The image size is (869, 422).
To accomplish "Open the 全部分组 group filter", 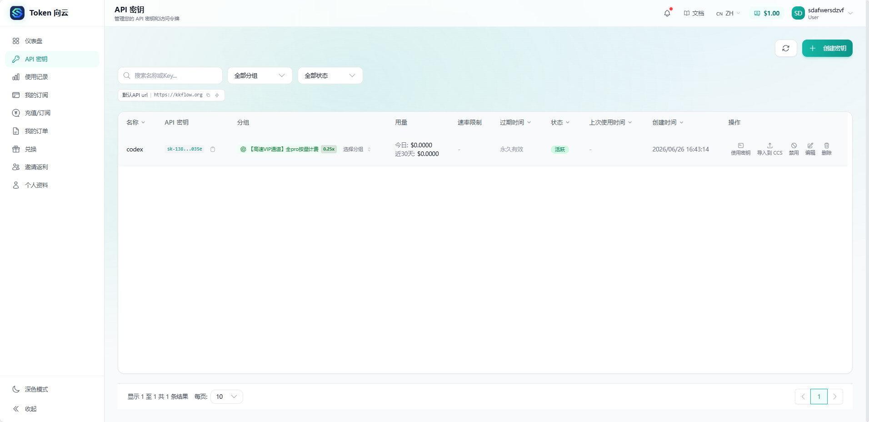I will coord(260,75).
